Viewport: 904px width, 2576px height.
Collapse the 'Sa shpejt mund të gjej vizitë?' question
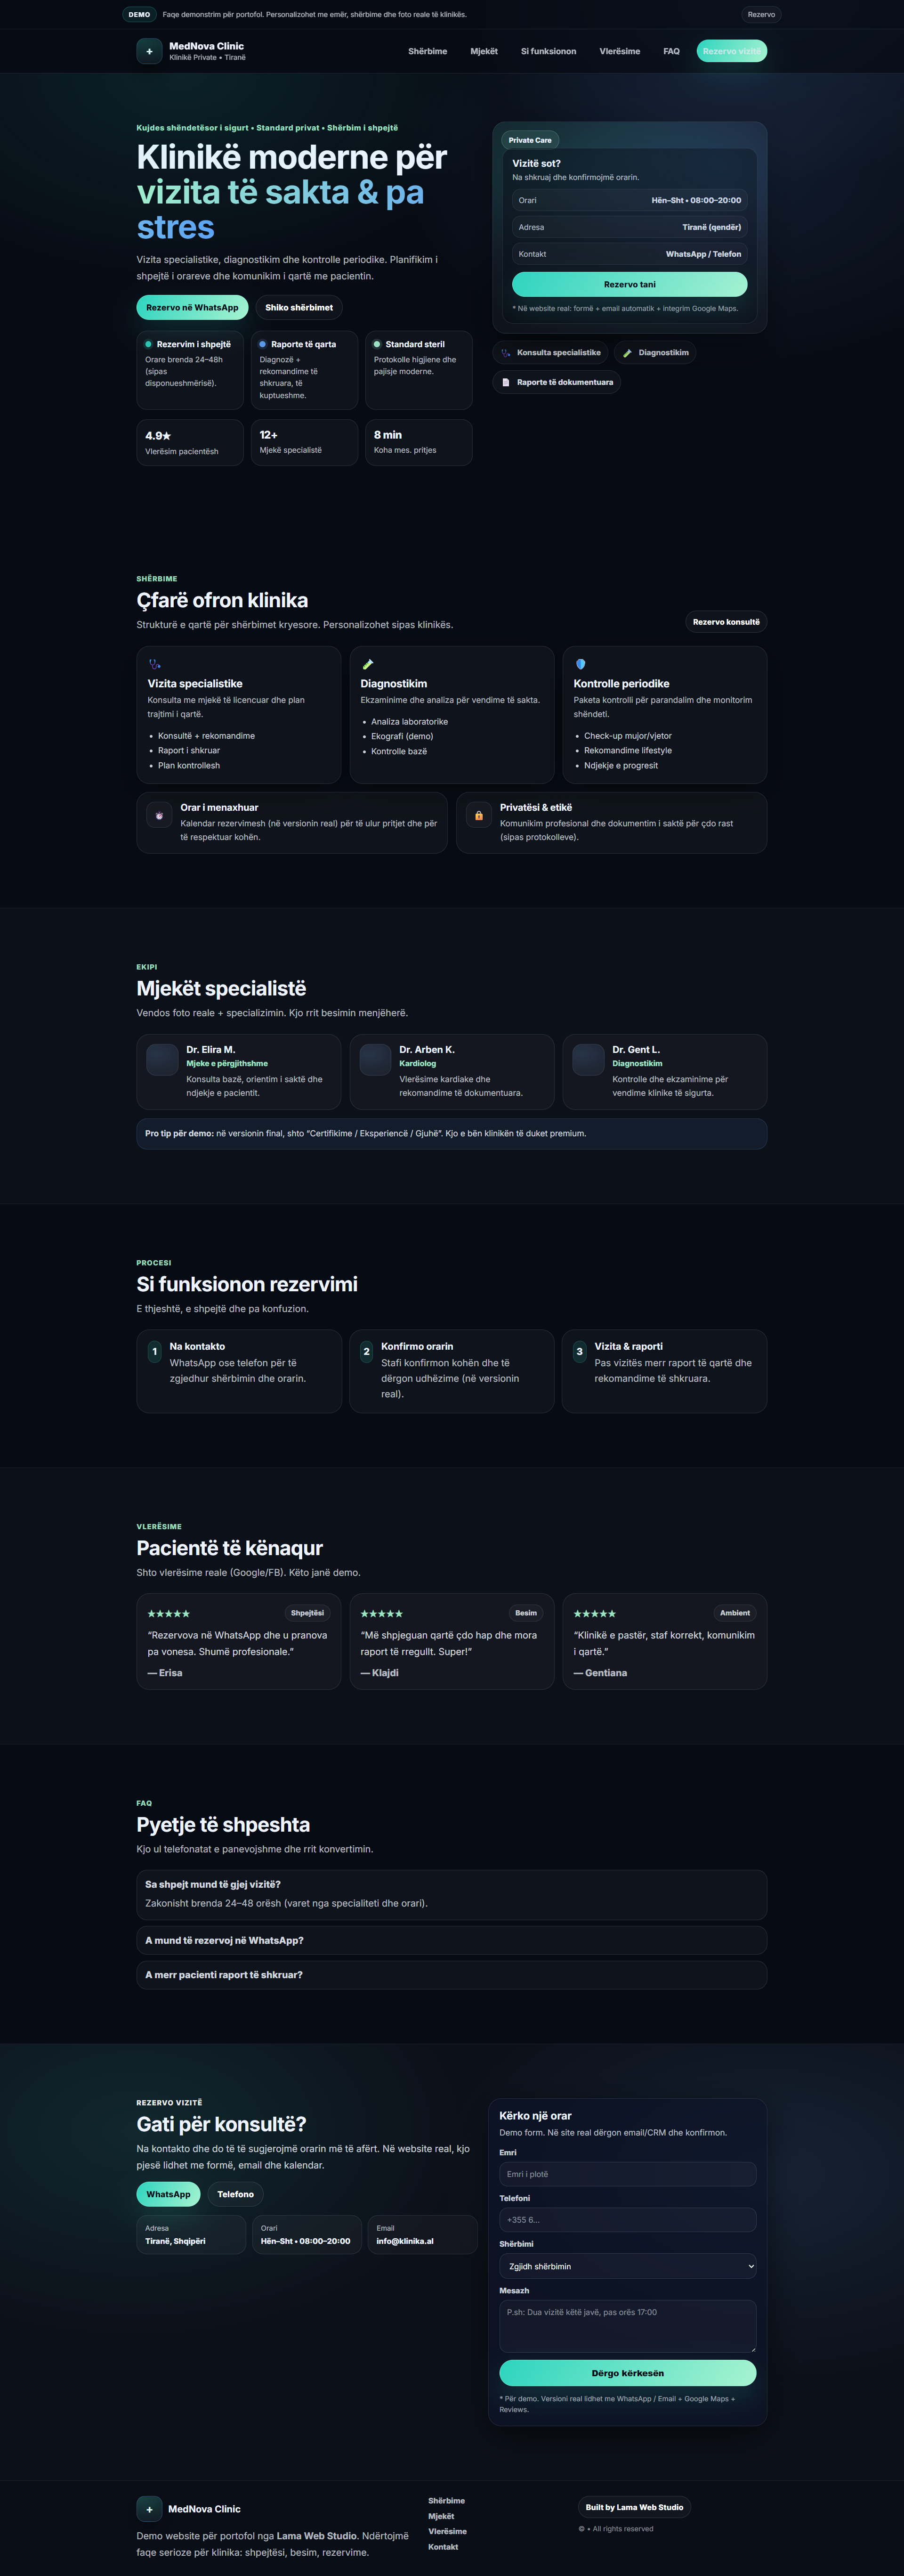452,1884
